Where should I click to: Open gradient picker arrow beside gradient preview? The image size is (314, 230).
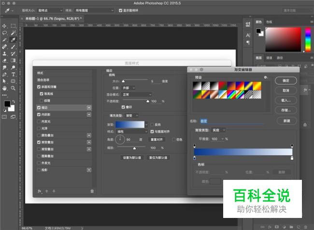tap(146, 124)
